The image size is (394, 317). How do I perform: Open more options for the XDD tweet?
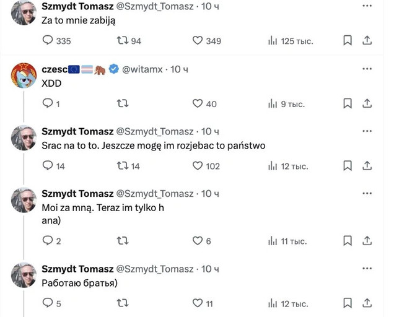click(367, 69)
